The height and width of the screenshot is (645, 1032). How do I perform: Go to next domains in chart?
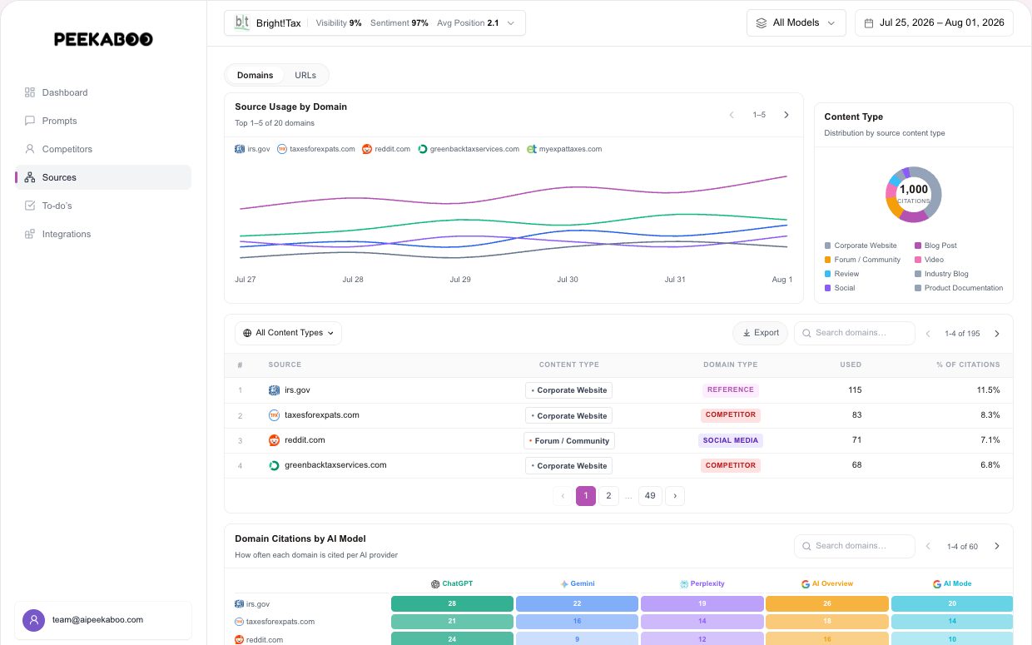point(786,115)
